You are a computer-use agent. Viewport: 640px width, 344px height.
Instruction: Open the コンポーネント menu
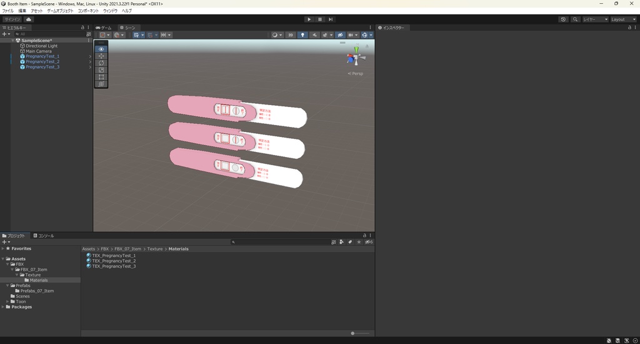[88, 11]
